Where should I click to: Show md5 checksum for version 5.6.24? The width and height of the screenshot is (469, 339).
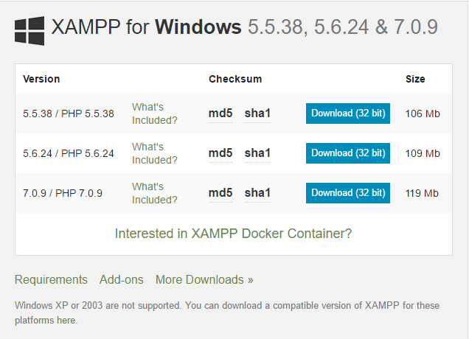[x=220, y=153]
